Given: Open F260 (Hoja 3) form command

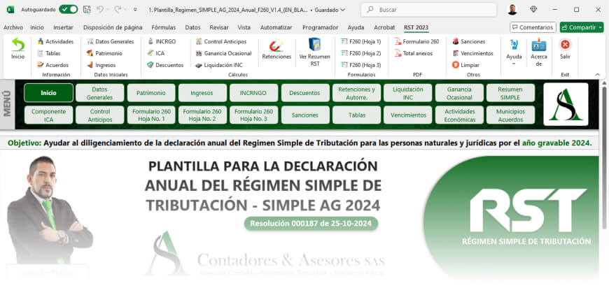Looking at the screenshot, I should [x=360, y=65].
